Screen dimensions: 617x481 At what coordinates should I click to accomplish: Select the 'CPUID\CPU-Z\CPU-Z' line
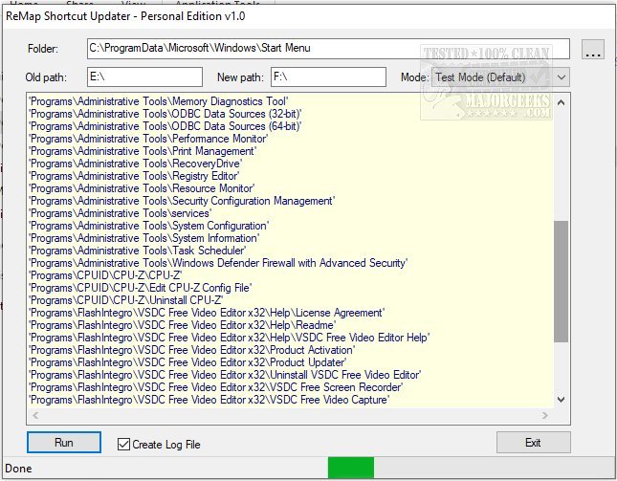pos(105,275)
